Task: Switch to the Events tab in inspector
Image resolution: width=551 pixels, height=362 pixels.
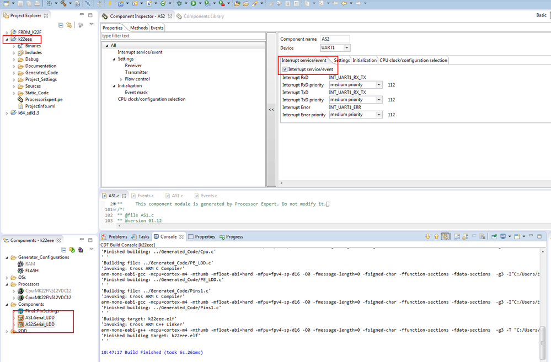Action: click(157, 28)
